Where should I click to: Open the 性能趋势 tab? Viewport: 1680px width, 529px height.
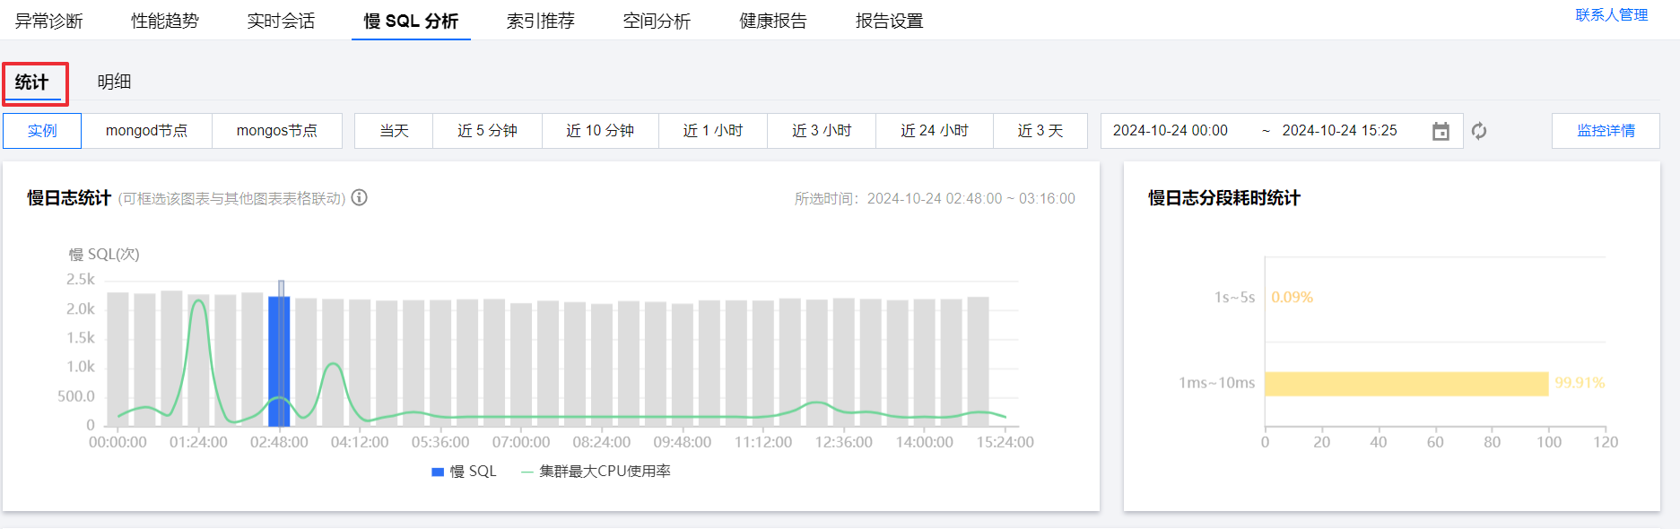(x=165, y=21)
